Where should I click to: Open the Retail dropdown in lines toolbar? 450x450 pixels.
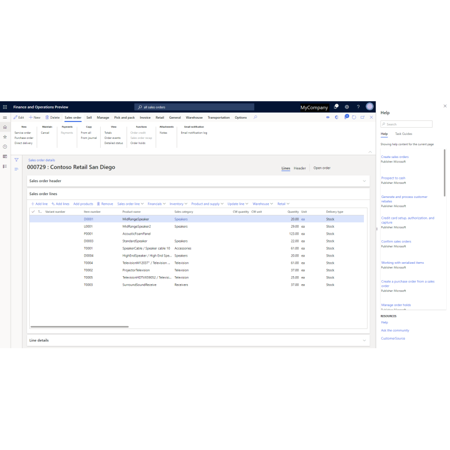[x=283, y=204]
